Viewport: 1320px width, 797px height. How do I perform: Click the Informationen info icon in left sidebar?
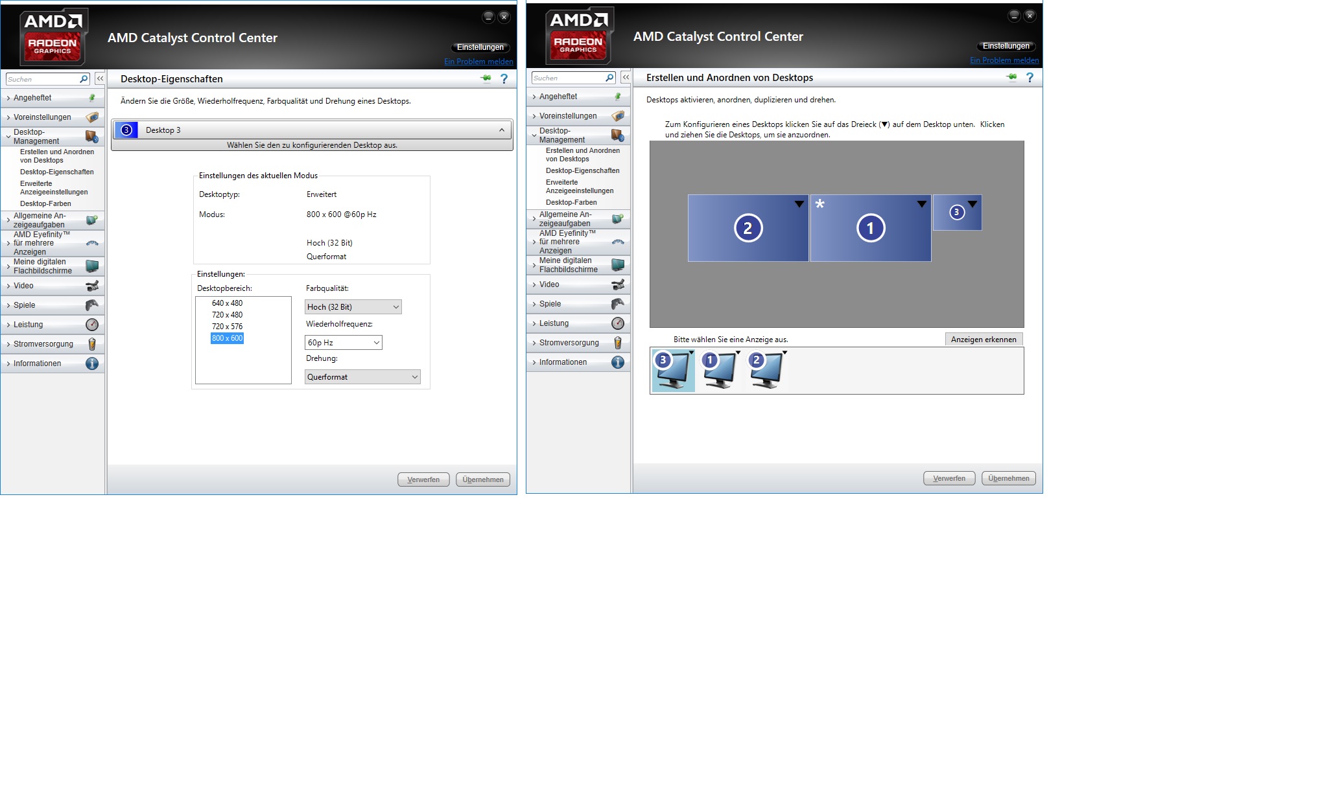pyautogui.click(x=92, y=364)
